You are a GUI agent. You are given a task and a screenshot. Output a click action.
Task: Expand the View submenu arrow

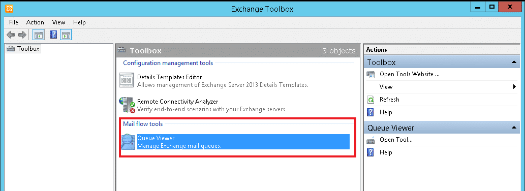pyautogui.click(x=515, y=87)
